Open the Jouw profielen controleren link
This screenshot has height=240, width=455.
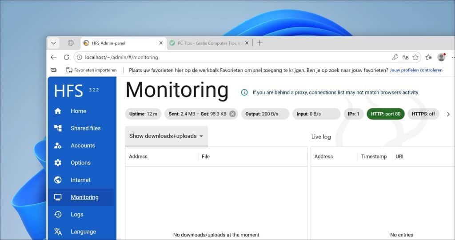pyautogui.click(x=416, y=70)
